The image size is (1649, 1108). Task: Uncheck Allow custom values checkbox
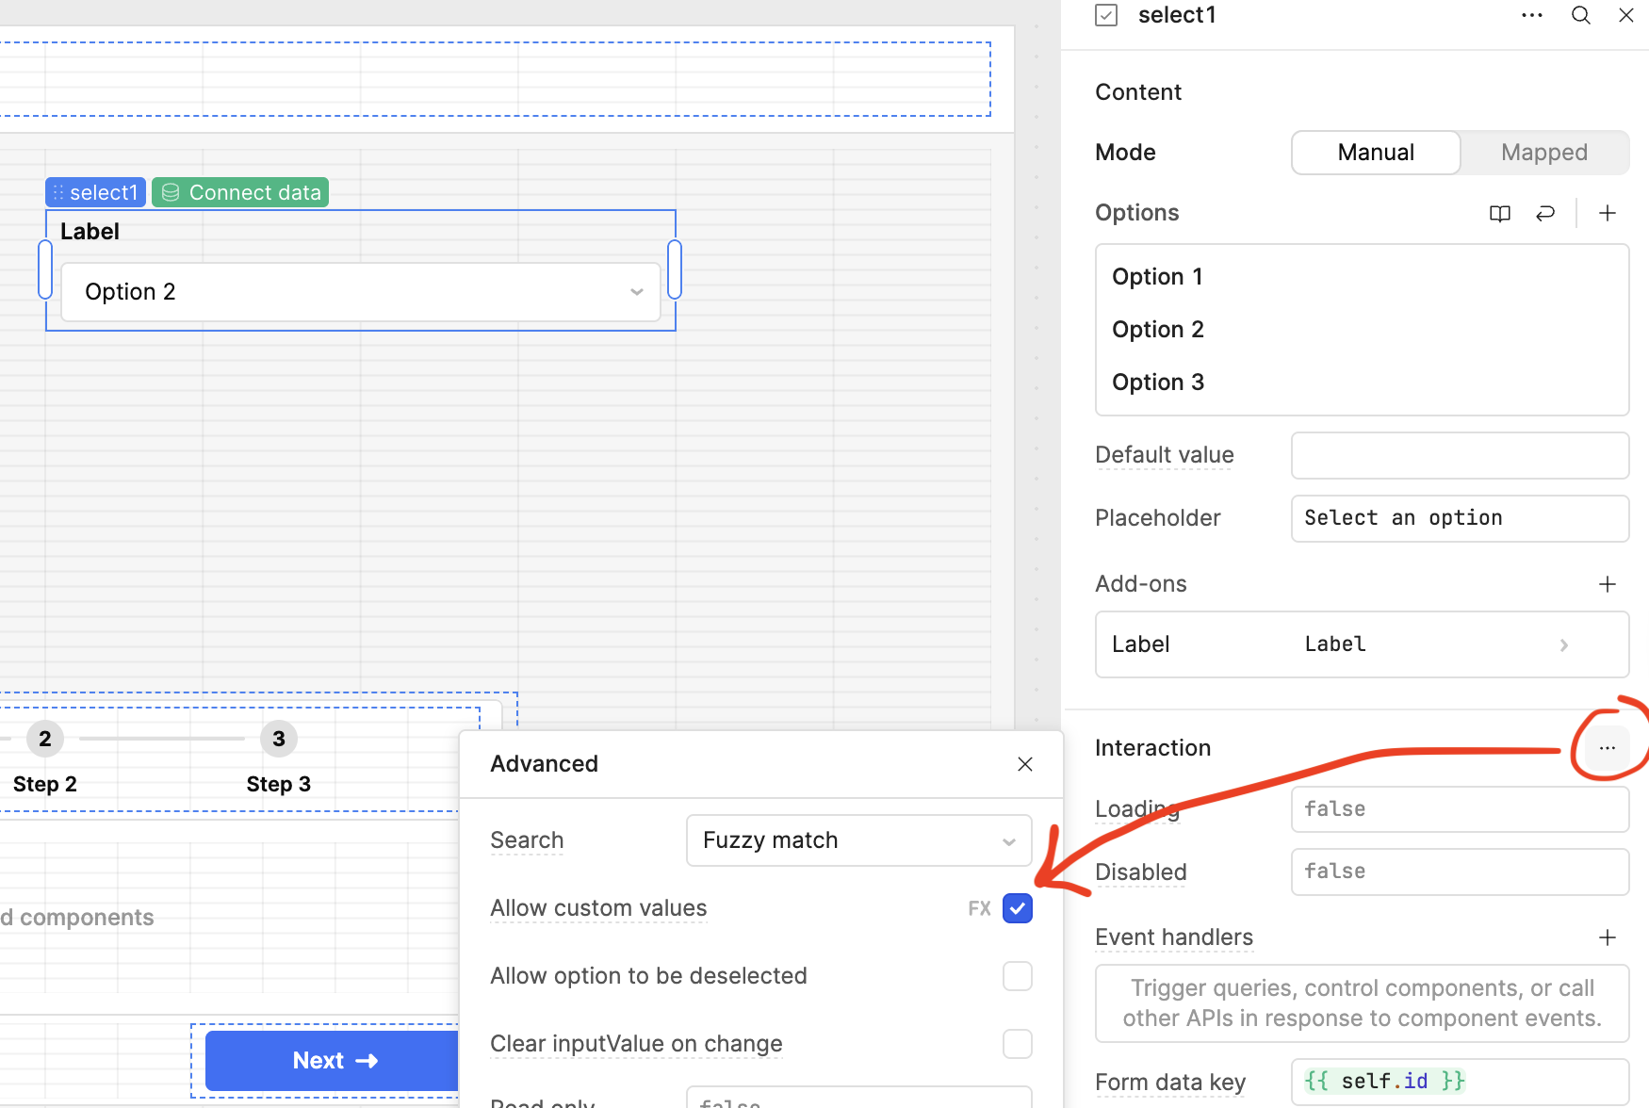[x=1018, y=908]
